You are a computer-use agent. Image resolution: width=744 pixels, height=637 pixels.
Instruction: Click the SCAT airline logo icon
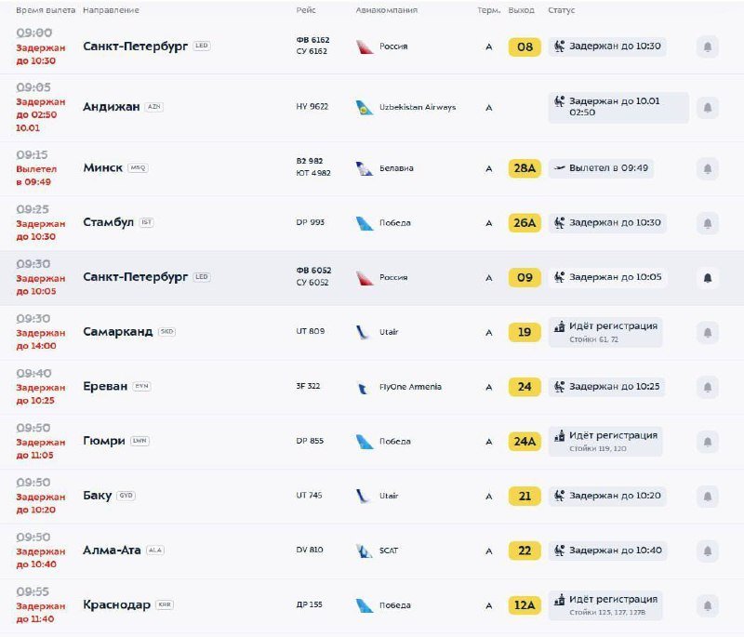(365, 551)
